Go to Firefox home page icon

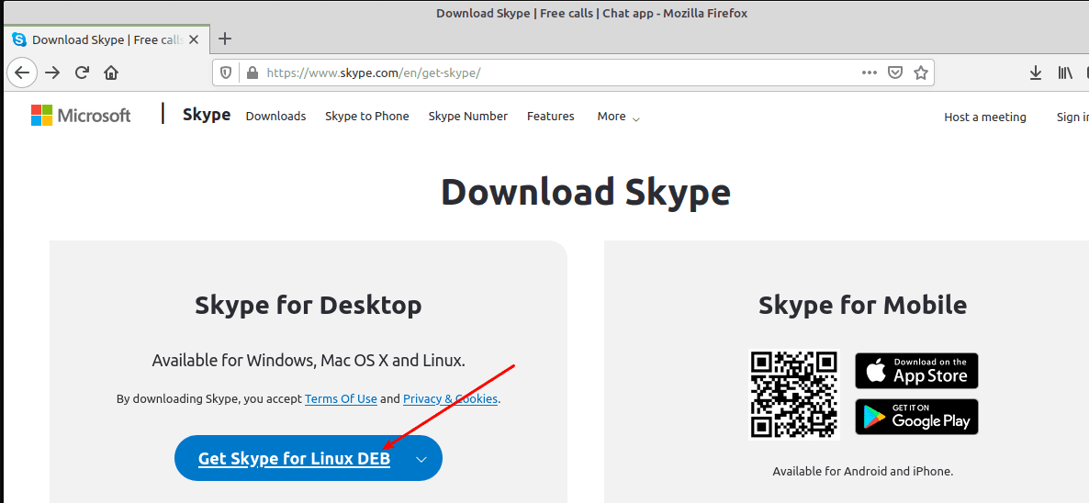[111, 73]
